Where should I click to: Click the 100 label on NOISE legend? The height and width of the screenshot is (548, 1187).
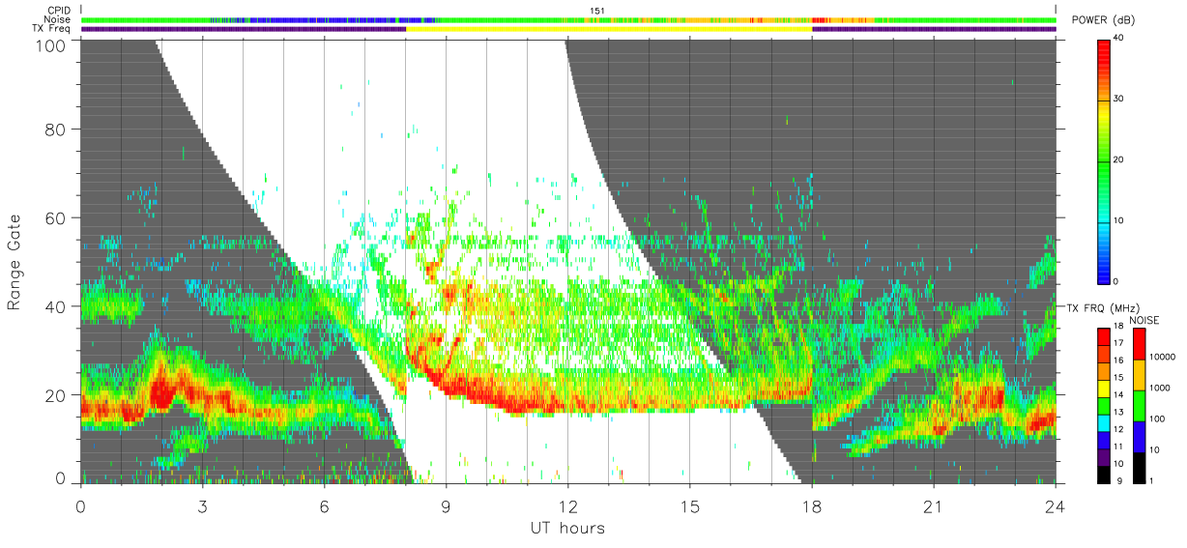click(x=1158, y=418)
